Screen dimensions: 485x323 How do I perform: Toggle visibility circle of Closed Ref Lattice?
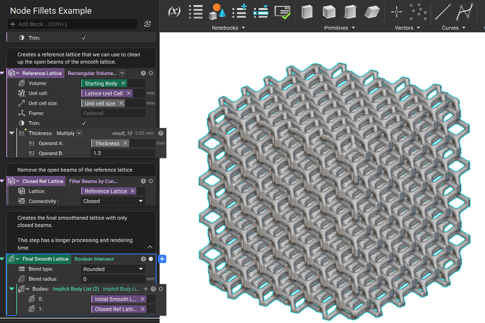(151, 181)
